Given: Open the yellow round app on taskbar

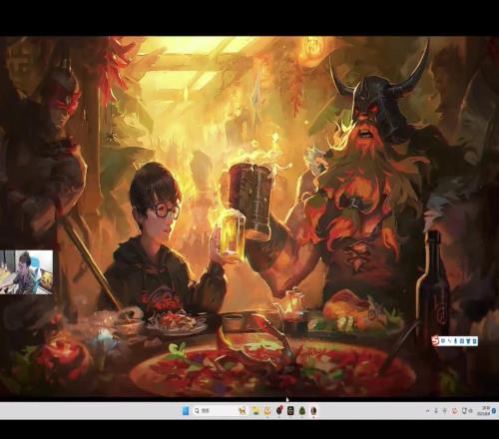Looking at the screenshot, I should 267,411.
